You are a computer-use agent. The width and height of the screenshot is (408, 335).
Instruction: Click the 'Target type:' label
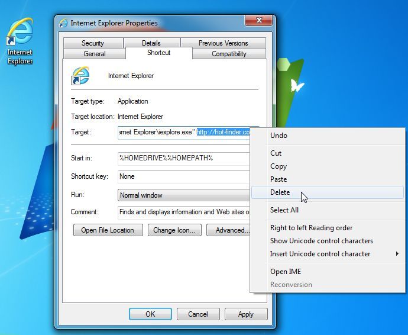[x=88, y=101]
